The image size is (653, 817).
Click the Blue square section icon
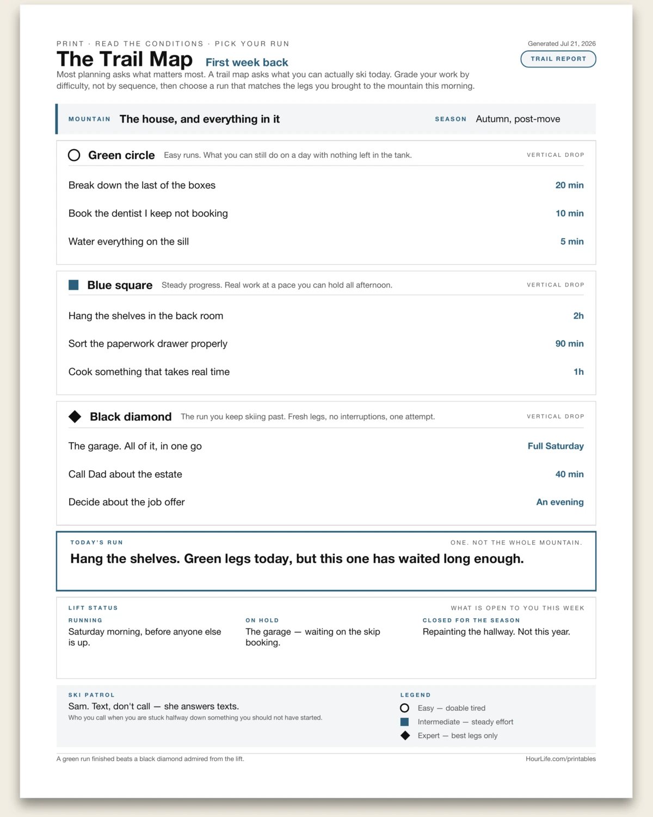[x=73, y=285]
